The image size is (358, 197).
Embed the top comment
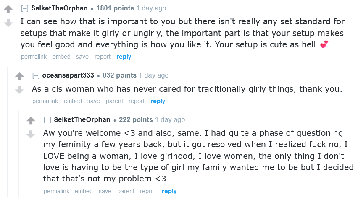(61, 57)
